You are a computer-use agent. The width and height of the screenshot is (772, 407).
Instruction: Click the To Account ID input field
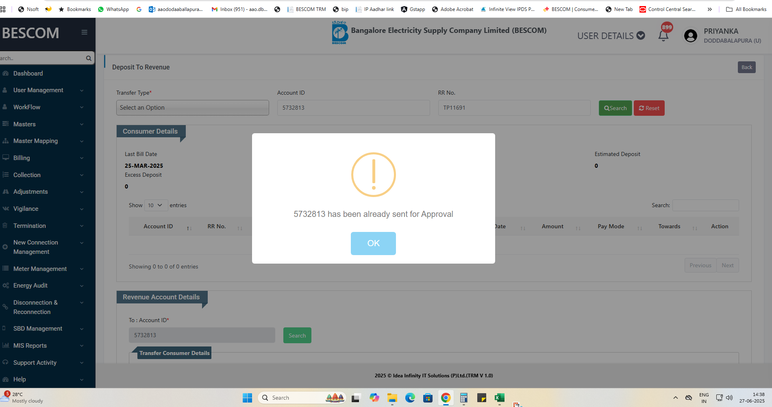[202, 335]
